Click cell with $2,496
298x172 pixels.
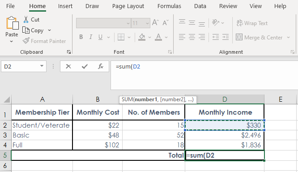[225, 135]
